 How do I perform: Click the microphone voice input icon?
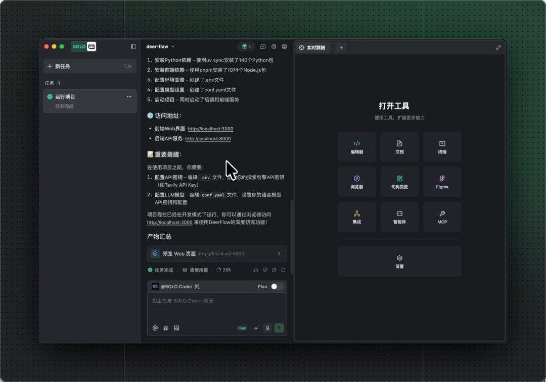267,328
